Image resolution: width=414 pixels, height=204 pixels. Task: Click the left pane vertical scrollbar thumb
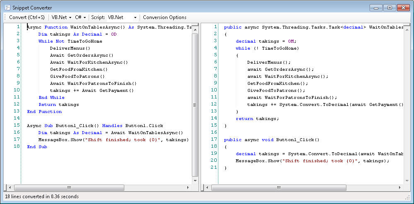tap(195, 103)
